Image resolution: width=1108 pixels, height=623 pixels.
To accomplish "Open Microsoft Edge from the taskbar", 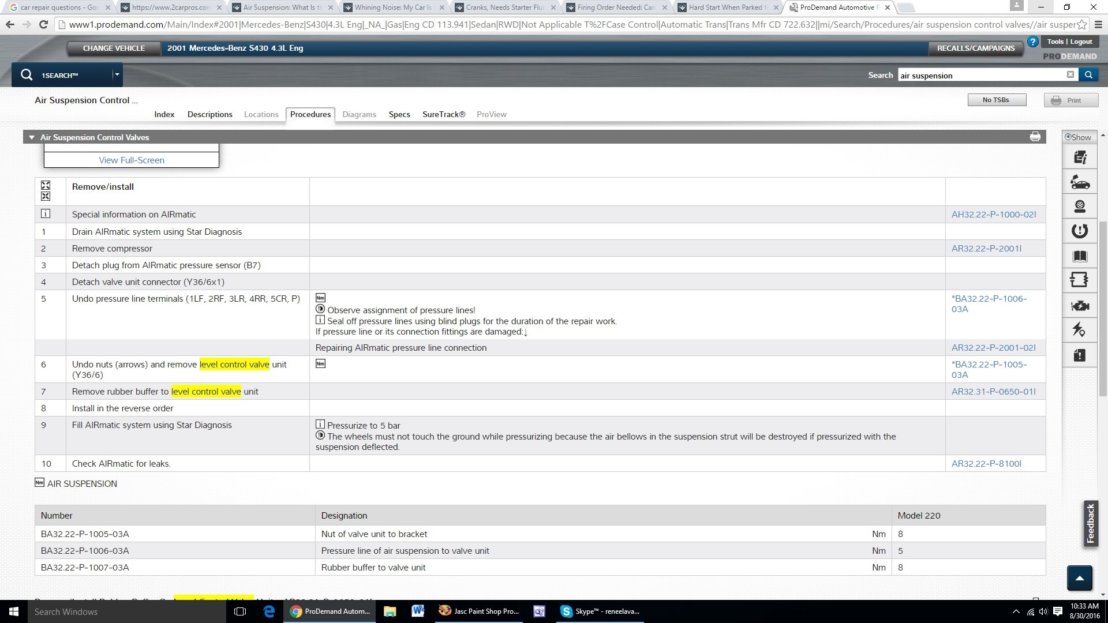I will pos(269,611).
